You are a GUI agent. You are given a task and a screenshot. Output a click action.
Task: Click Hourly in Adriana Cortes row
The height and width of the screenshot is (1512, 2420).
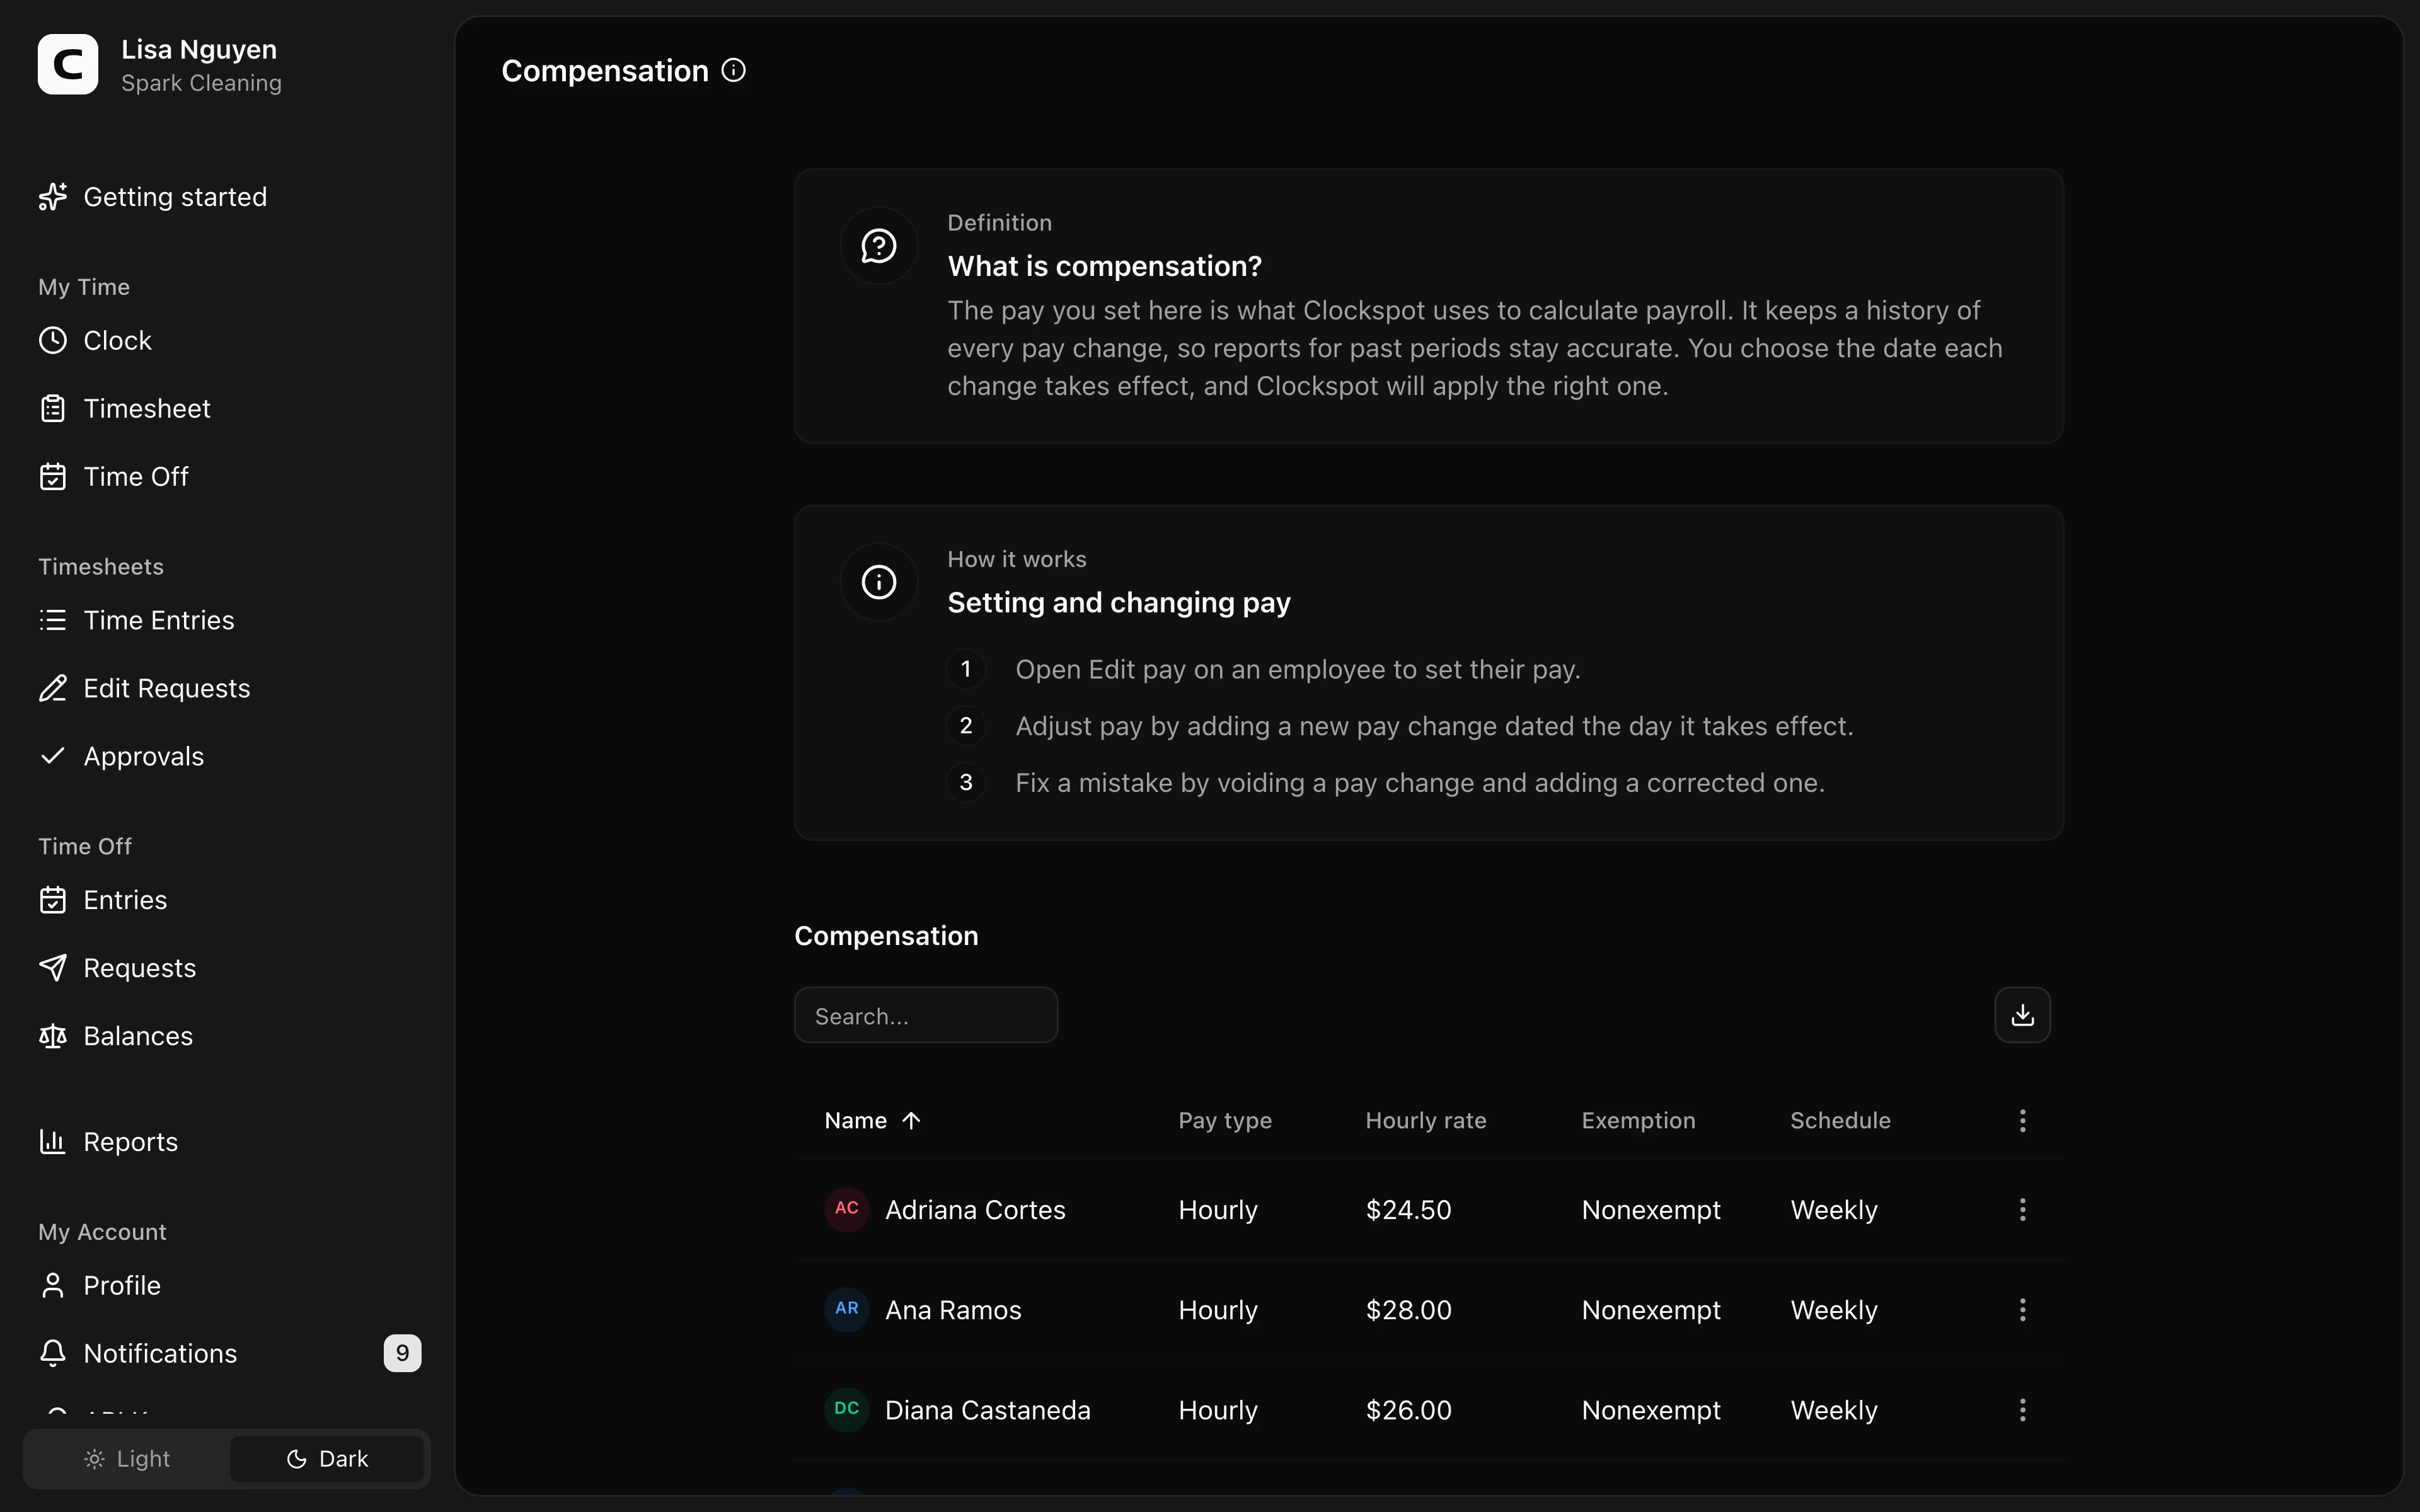(1218, 1210)
